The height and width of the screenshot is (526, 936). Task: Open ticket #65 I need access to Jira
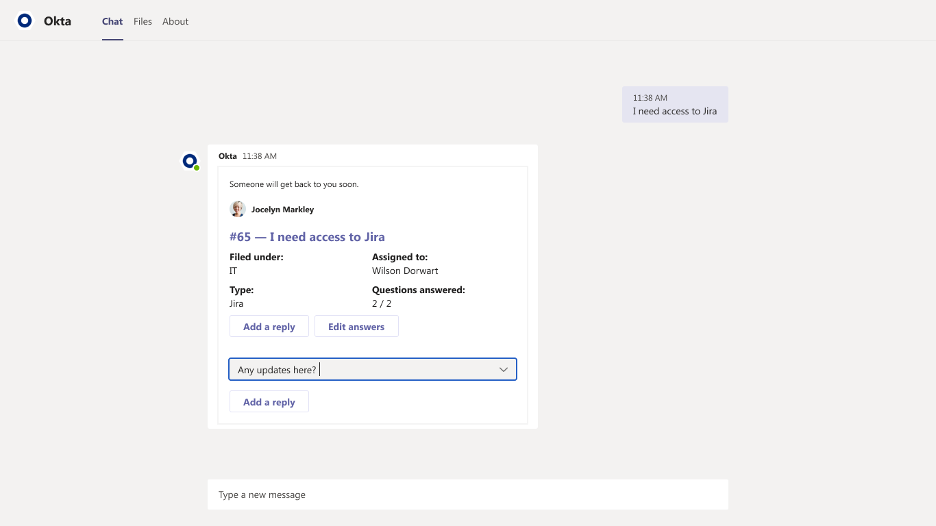307,237
